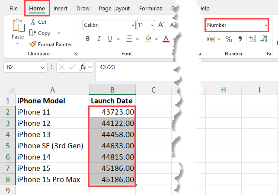Open the Number format dropdown
The height and width of the screenshot is (195, 278).
266,25
